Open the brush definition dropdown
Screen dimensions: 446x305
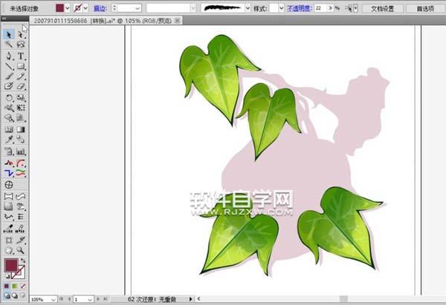[248, 8]
